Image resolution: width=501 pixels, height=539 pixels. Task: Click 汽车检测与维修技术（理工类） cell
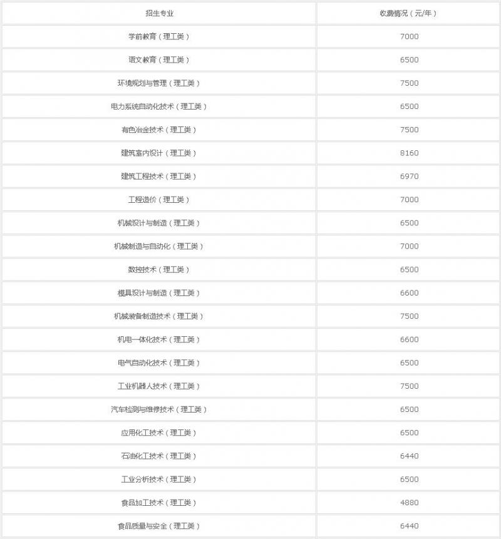click(158, 409)
